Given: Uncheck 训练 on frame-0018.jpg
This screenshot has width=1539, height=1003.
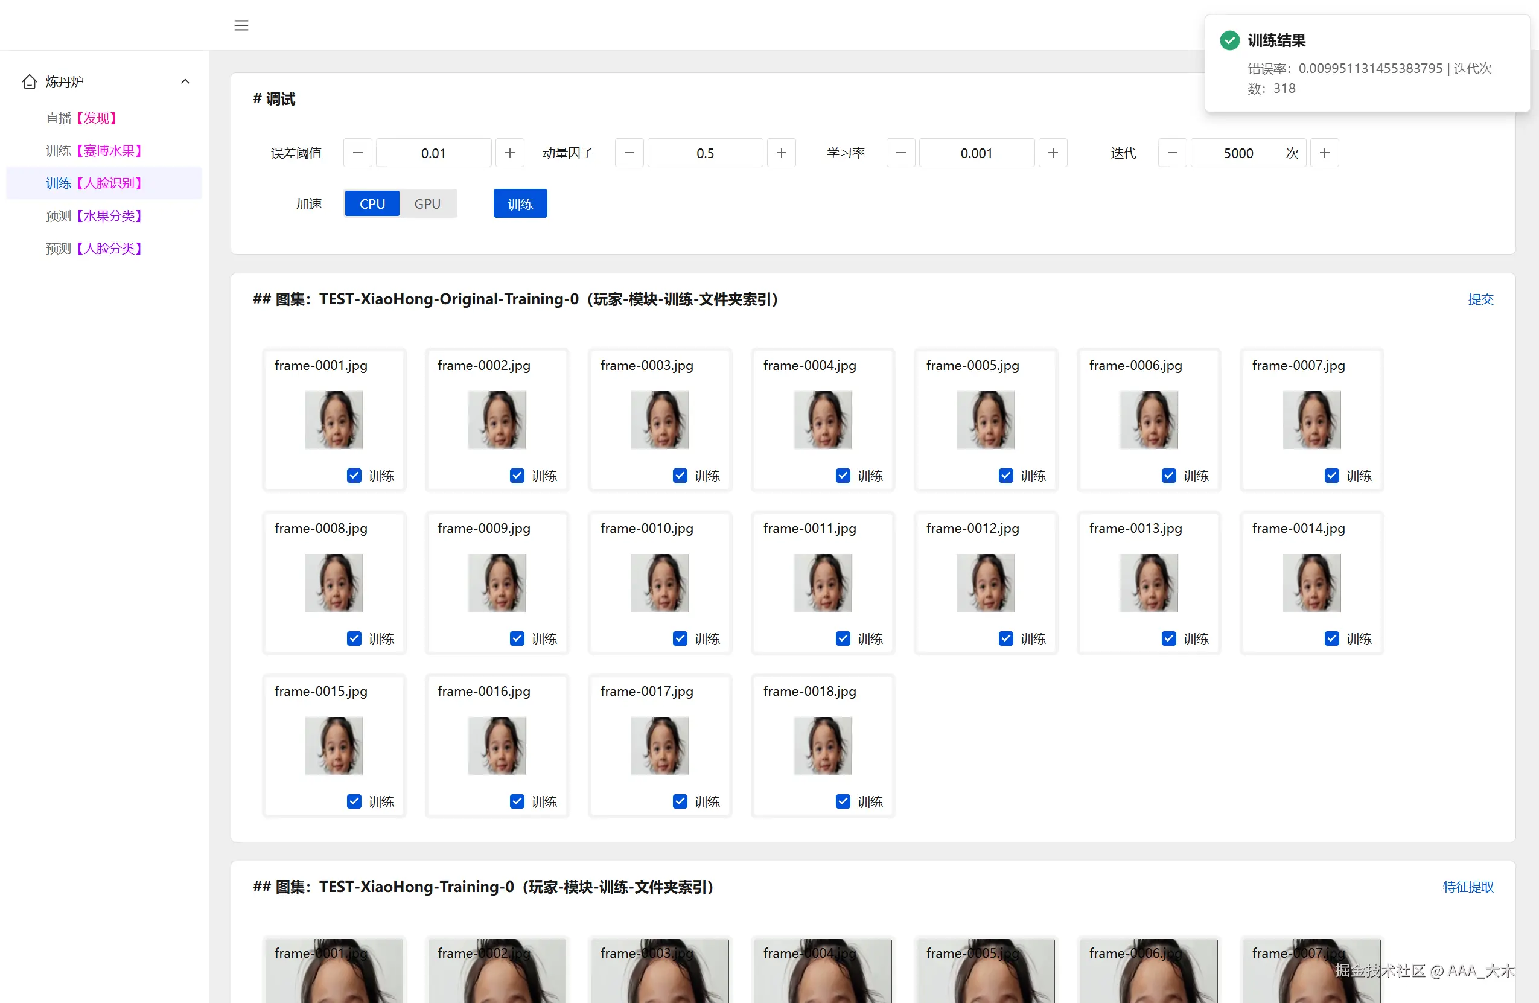Looking at the screenshot, I should (x=843, y=801).
